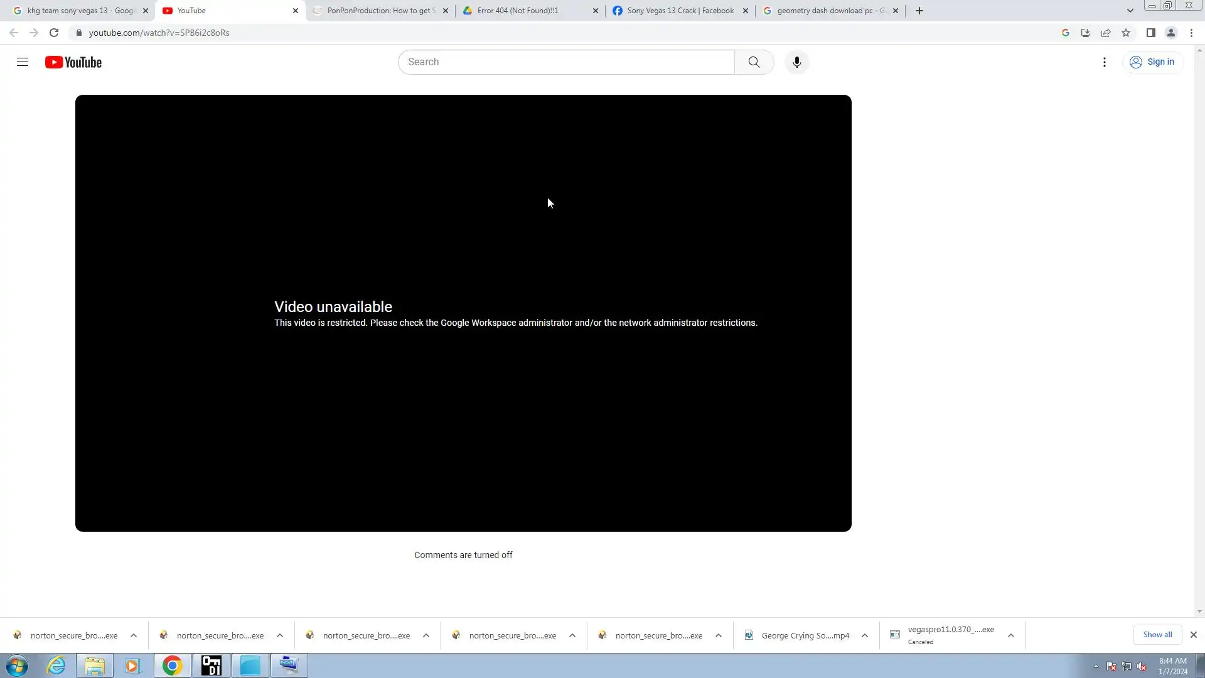Image resolution: width=1205 pixels, height=678 pixels.
Task: Bookmark this page with star icon
Action: 1126,33
